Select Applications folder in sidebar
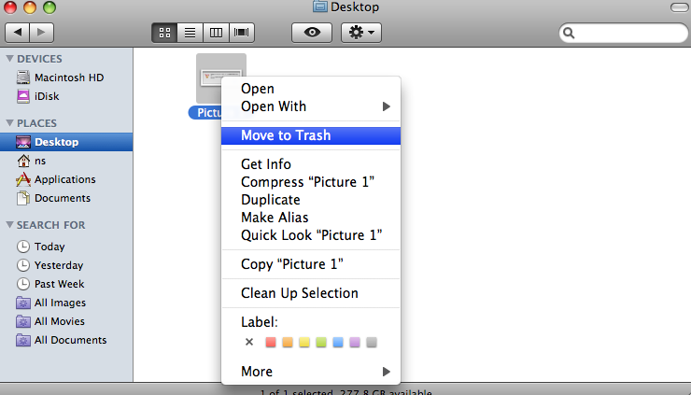Image resolution: width=691 pixels, height=395 pixels. pos(64,179)
